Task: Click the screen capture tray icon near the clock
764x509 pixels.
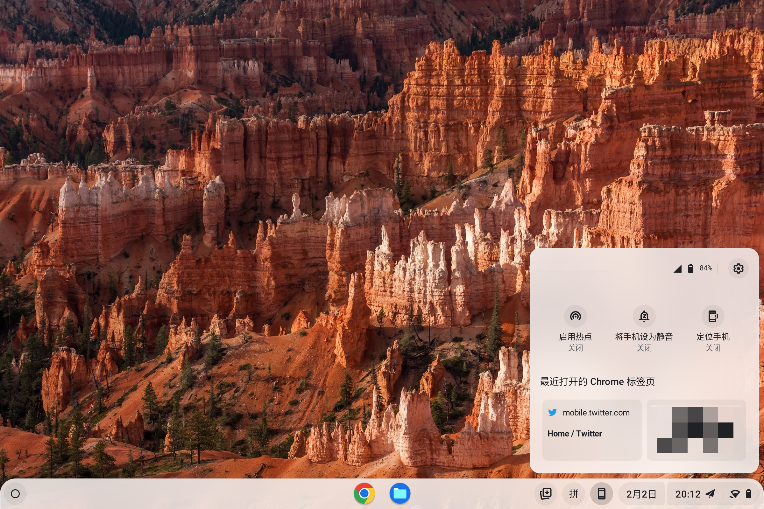Action: click(546, 494)
